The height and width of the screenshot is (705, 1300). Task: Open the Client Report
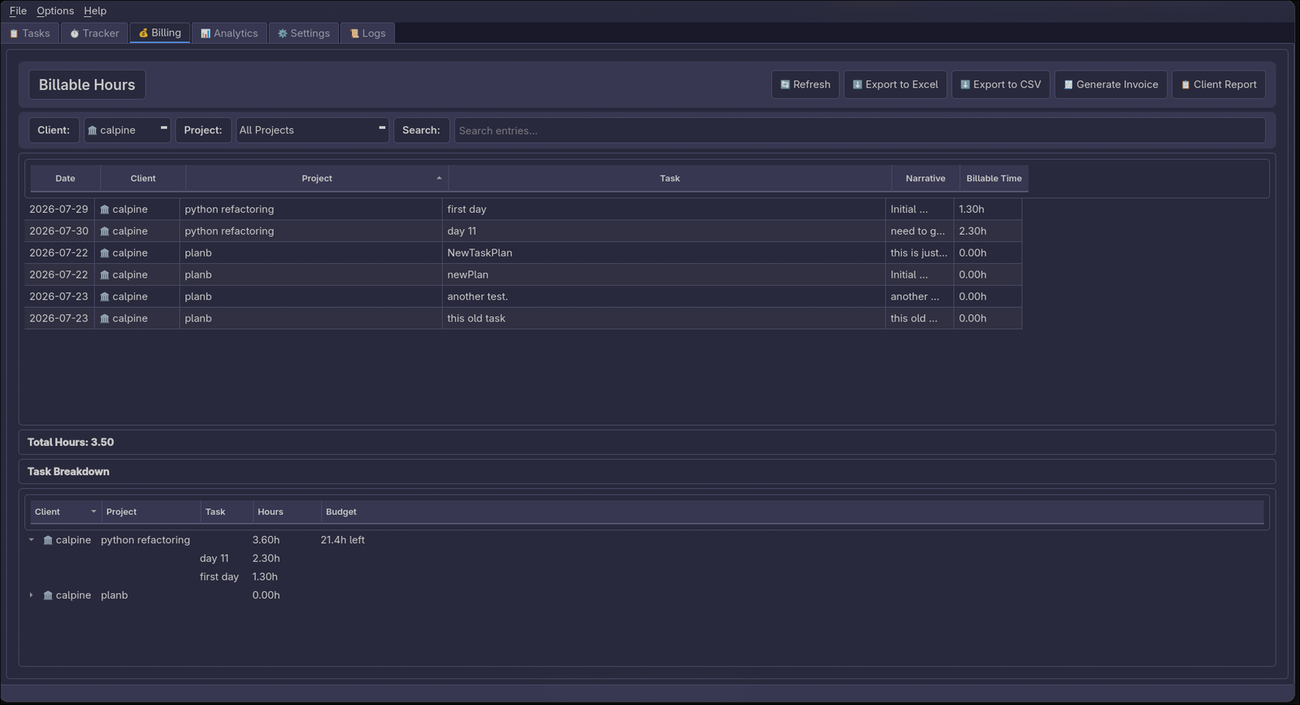[1219, 84]
